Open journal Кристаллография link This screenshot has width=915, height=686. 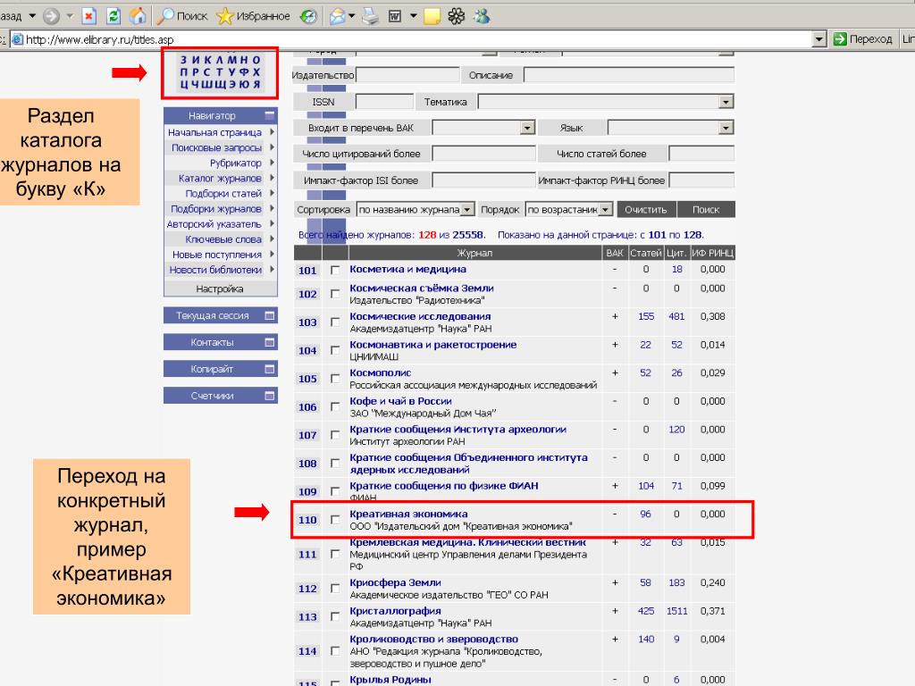[395, 611]
